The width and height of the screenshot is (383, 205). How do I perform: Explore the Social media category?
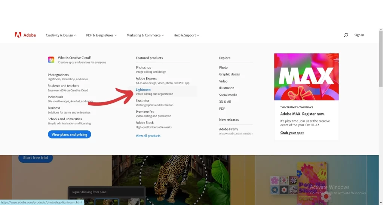coord(228,95)
